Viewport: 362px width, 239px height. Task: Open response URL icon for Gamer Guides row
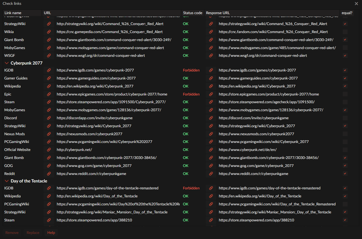point(211,78)
